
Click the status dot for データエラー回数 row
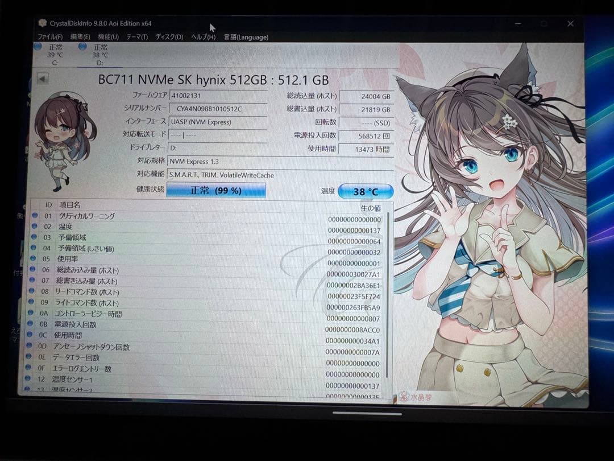point(28,356)
